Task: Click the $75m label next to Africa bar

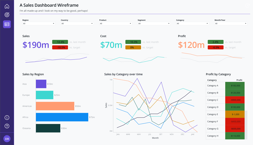Action: tap(92, 117)
